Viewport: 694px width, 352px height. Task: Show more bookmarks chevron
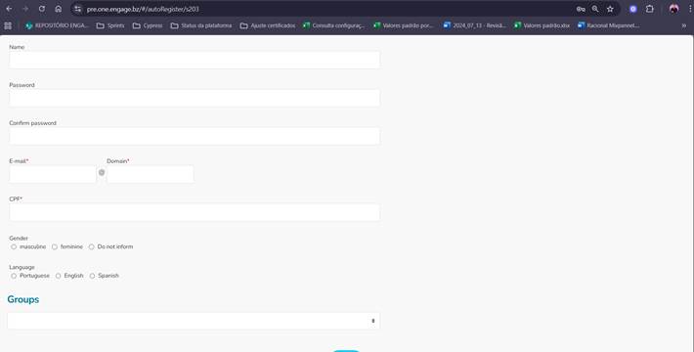pos(684,25)
